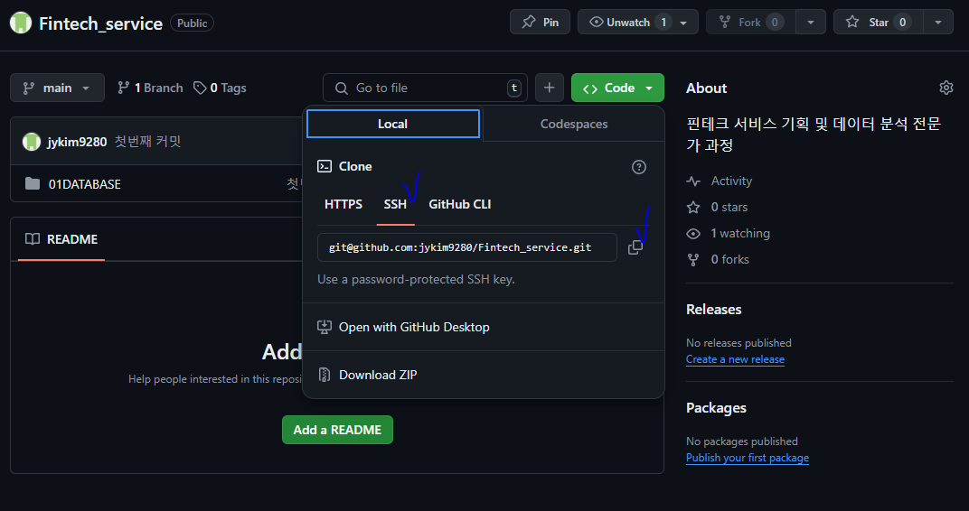969x511 pixels.
Task: Click the 01DATABASE folder icon
Action: click(33, 183)
